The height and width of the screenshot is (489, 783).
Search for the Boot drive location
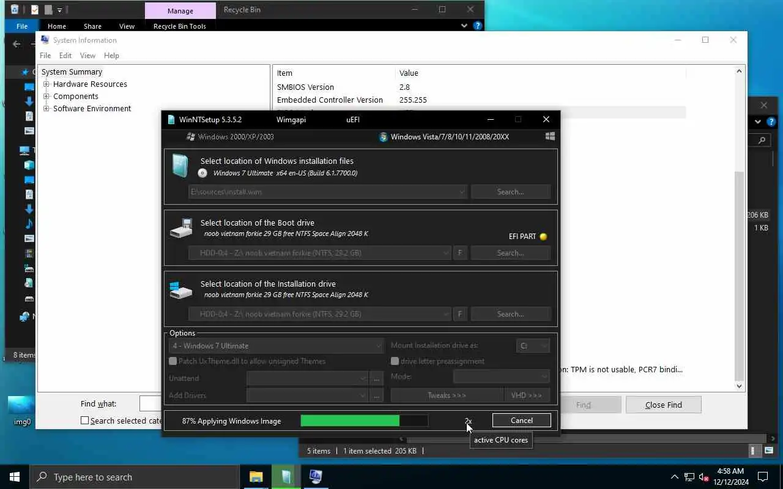(510, 253)
